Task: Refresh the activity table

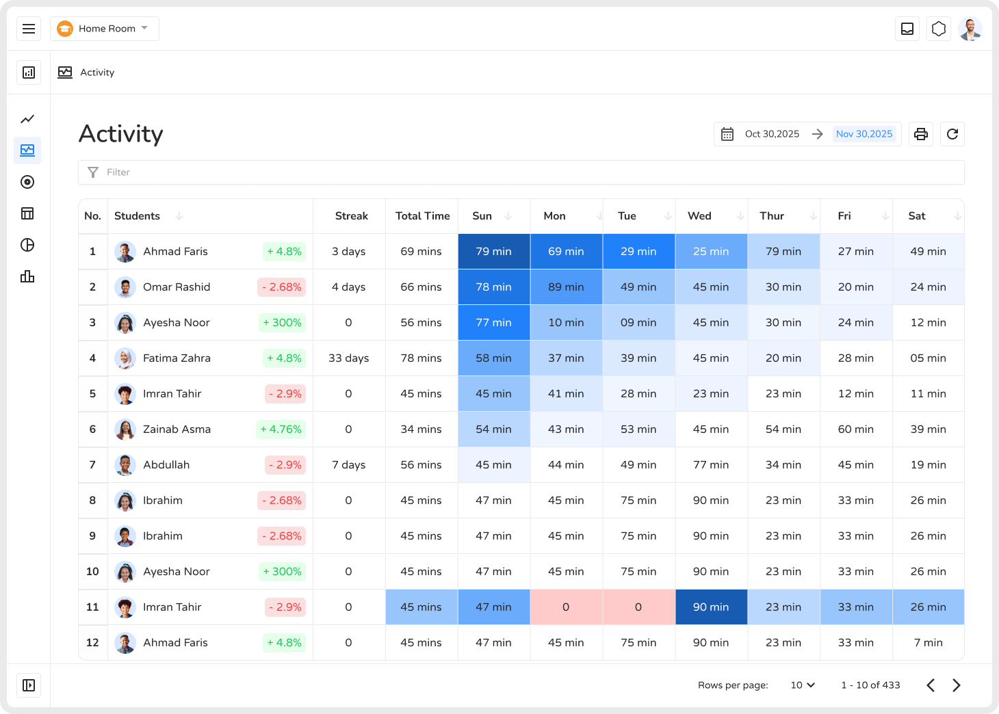Action: [952, 134]
